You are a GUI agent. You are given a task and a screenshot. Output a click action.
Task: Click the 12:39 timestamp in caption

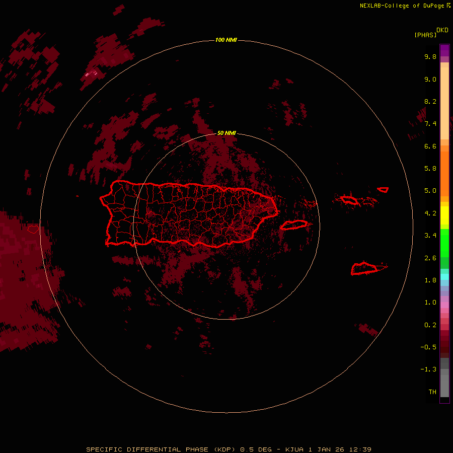pos(360,449)
